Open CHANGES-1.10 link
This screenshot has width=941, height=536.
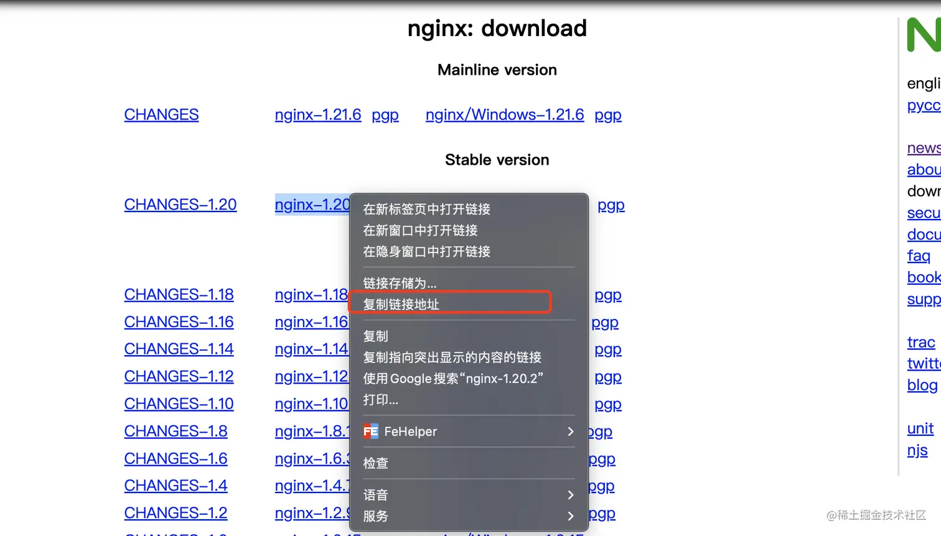click(179, 404)
